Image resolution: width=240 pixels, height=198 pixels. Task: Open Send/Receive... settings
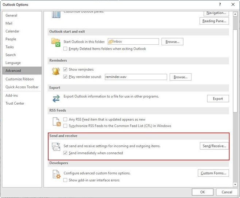click(x=214, y=146)
